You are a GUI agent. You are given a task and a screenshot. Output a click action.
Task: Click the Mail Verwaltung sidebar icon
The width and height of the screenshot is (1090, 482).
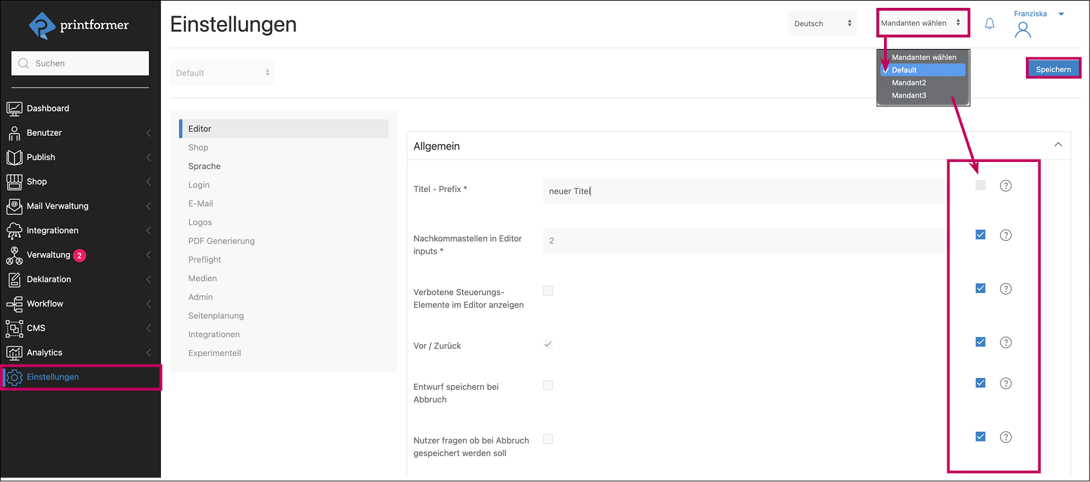pyautogui.click(x=14, y=206)
